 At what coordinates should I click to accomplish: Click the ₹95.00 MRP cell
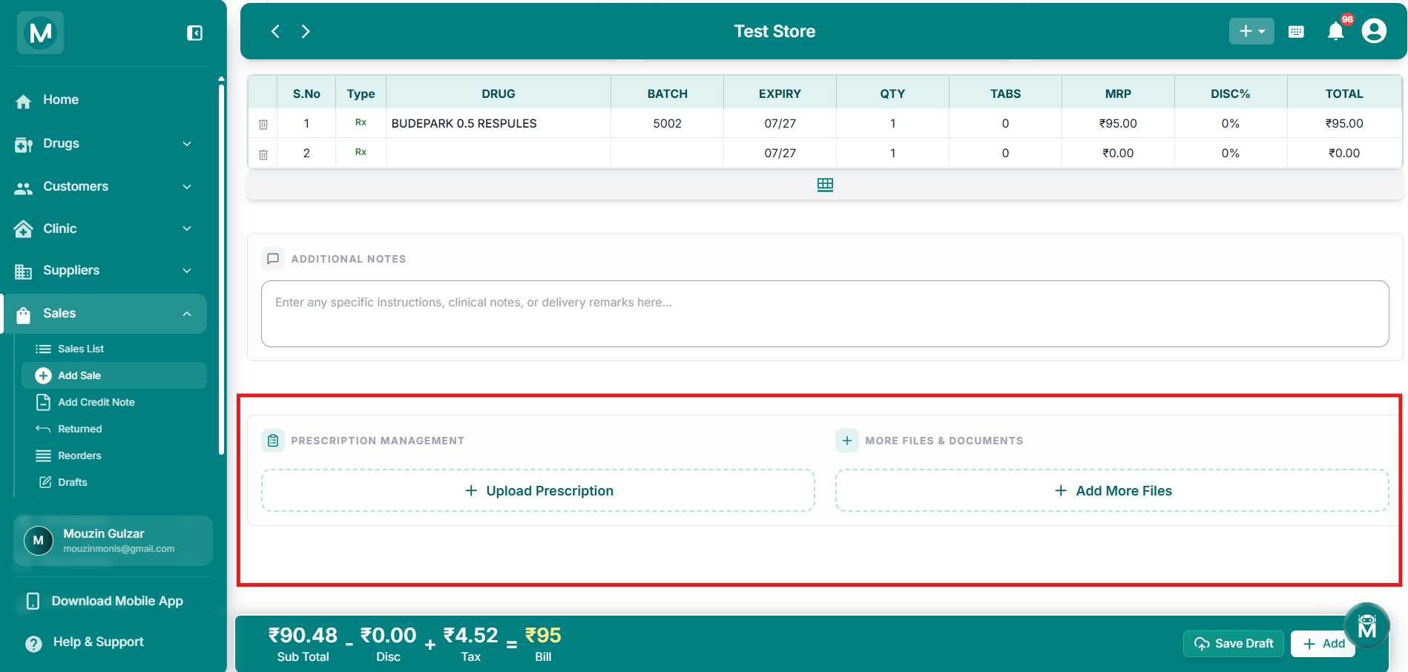tap(1118, 123)
